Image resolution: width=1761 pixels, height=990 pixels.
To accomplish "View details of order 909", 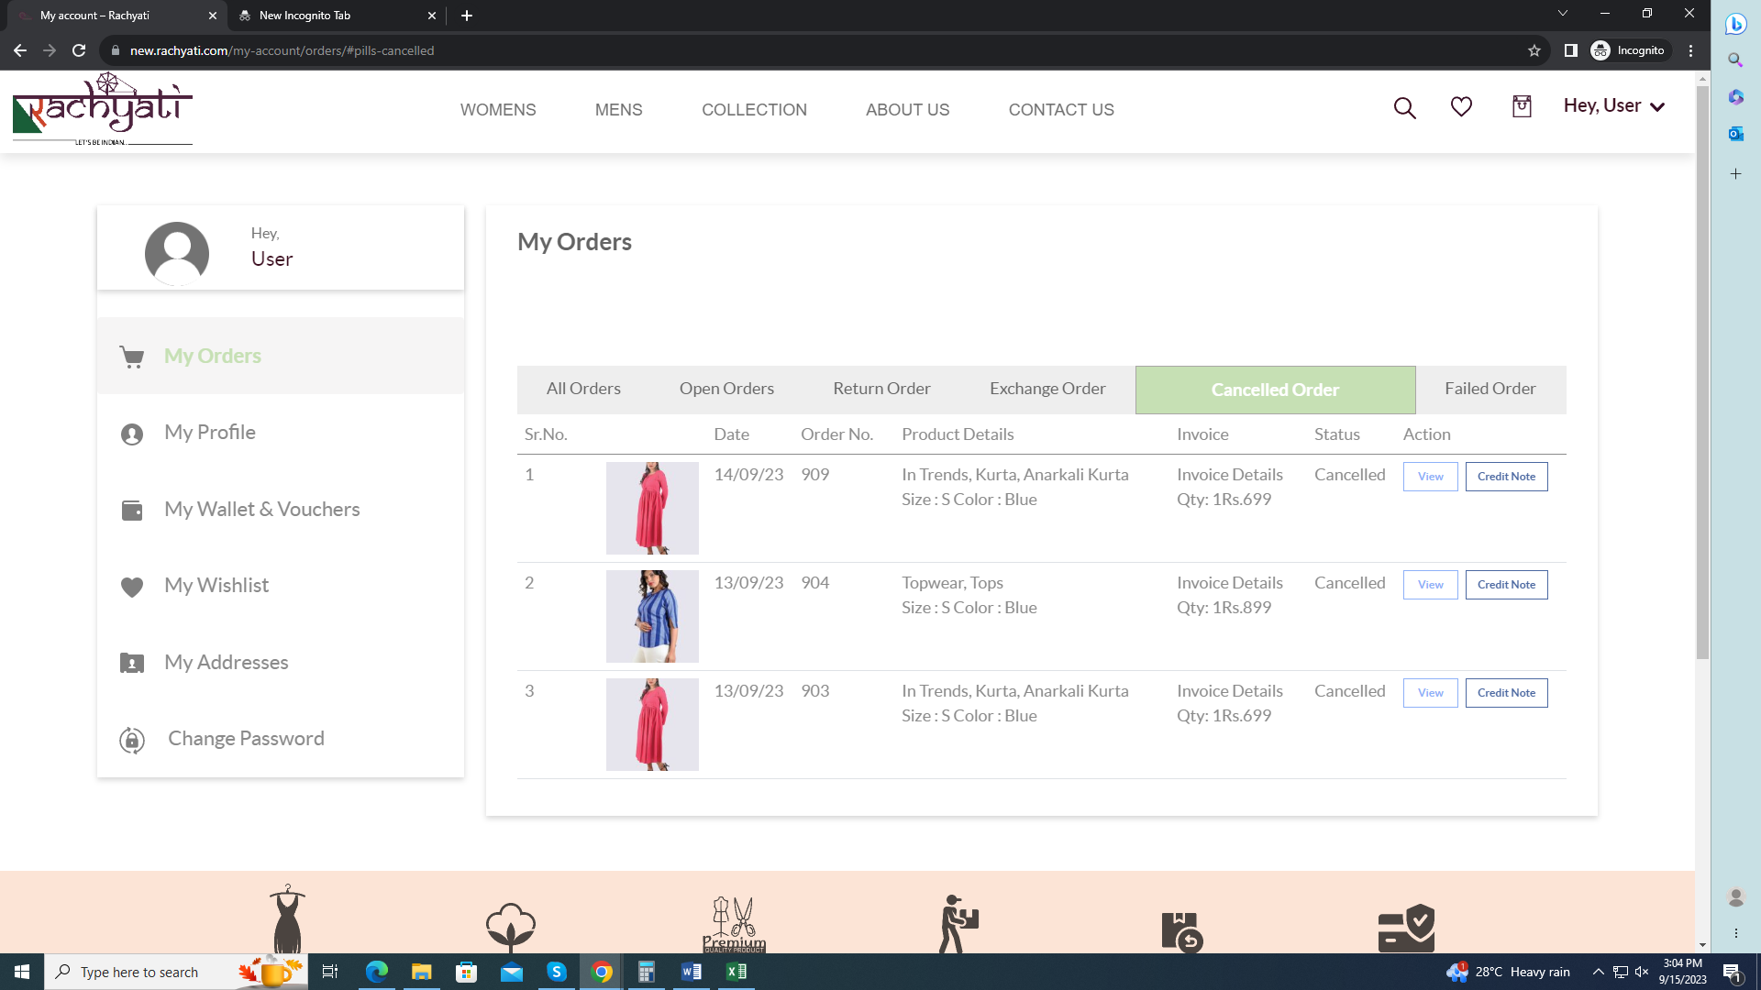I will (x=1430, y=477).
